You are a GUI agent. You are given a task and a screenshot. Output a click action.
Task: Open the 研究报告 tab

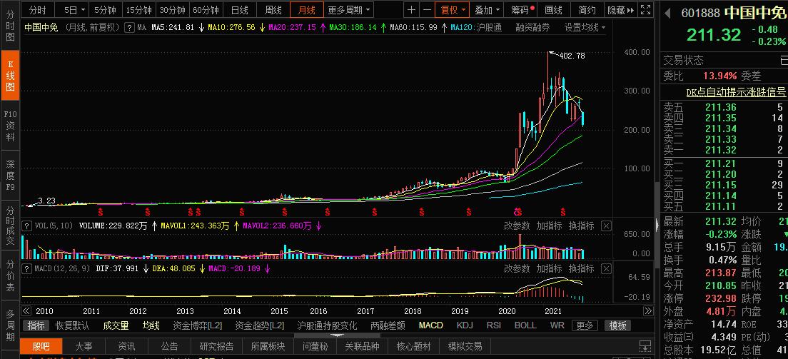216,346
